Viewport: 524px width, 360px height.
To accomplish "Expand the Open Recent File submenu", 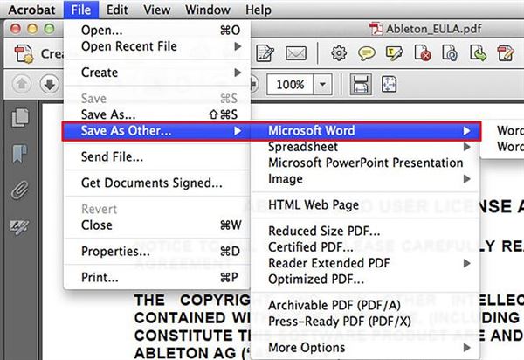I will pos(156,46).
